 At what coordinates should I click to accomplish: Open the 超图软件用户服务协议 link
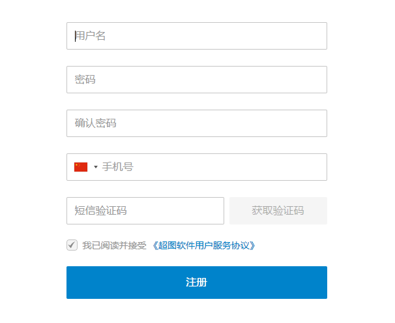203,246
